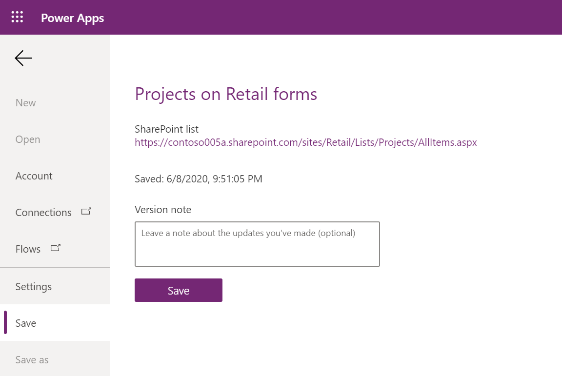Select Flows in the left pane
Screen dimensions: 562x376
click(28, 249)
